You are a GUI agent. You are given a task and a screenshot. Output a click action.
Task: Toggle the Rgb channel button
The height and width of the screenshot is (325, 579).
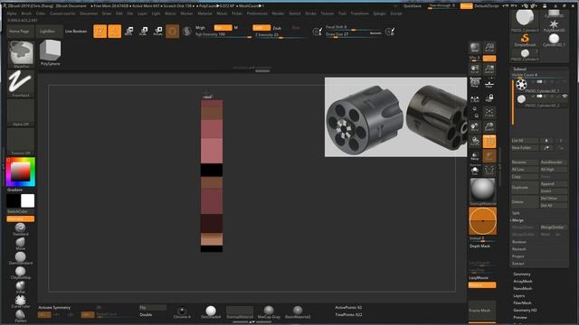(x=223, y=28)
